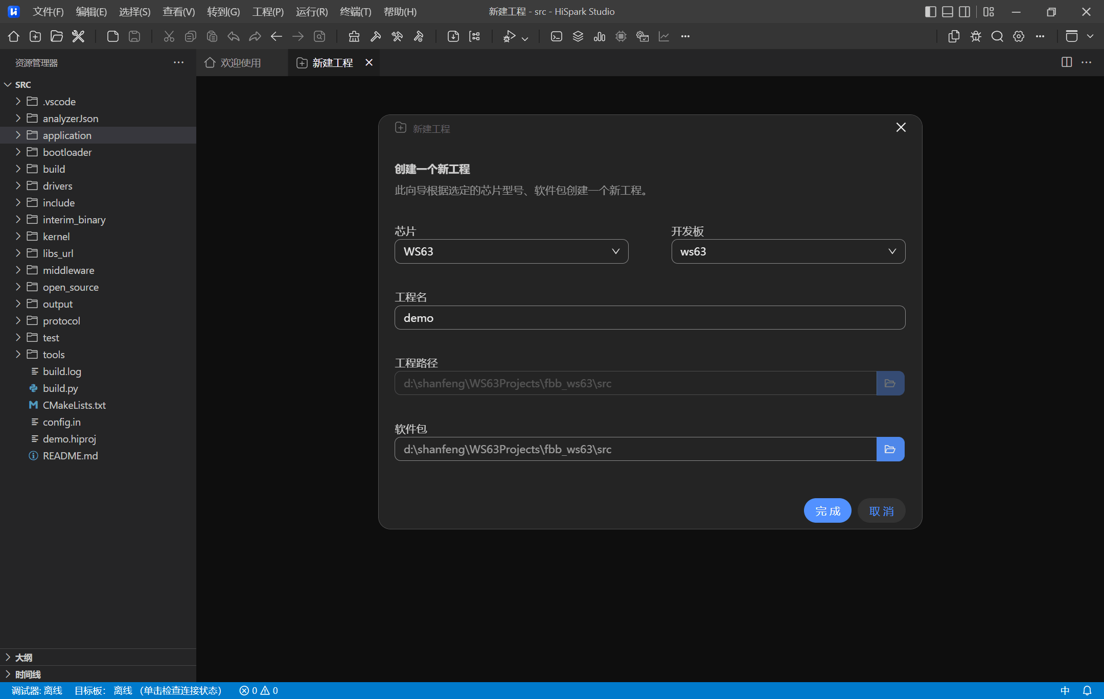
Task: Open the 芯片 WS63 dropdown
Action: click(511, 251)
